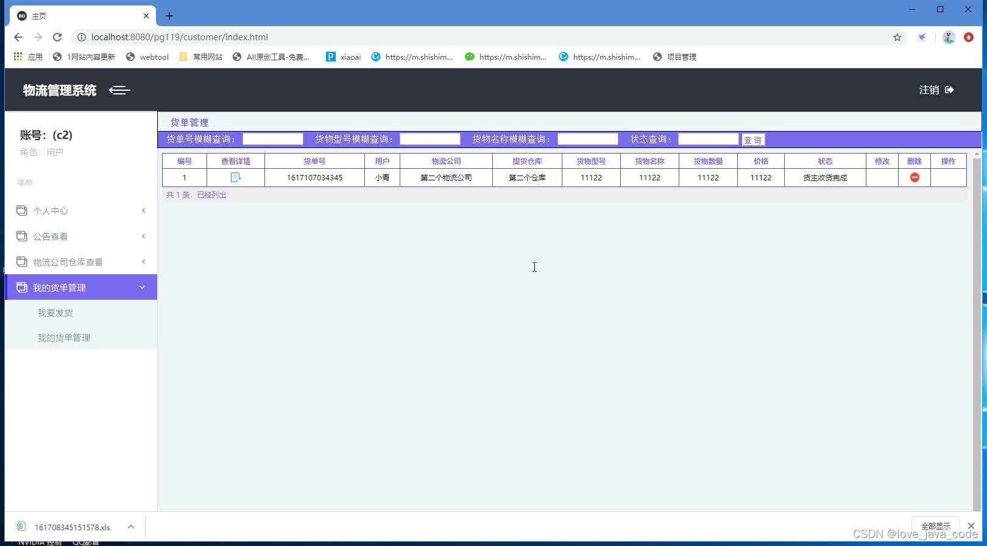Click the 状态 column header
The height and width of the screenshot is (546, 987).
(825, 161)
